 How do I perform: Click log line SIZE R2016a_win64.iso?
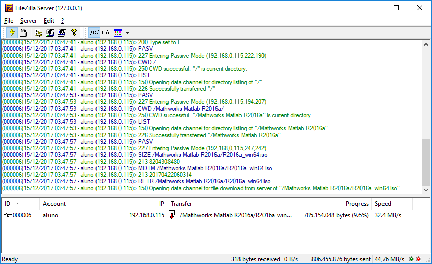click(x=135, y=155)
